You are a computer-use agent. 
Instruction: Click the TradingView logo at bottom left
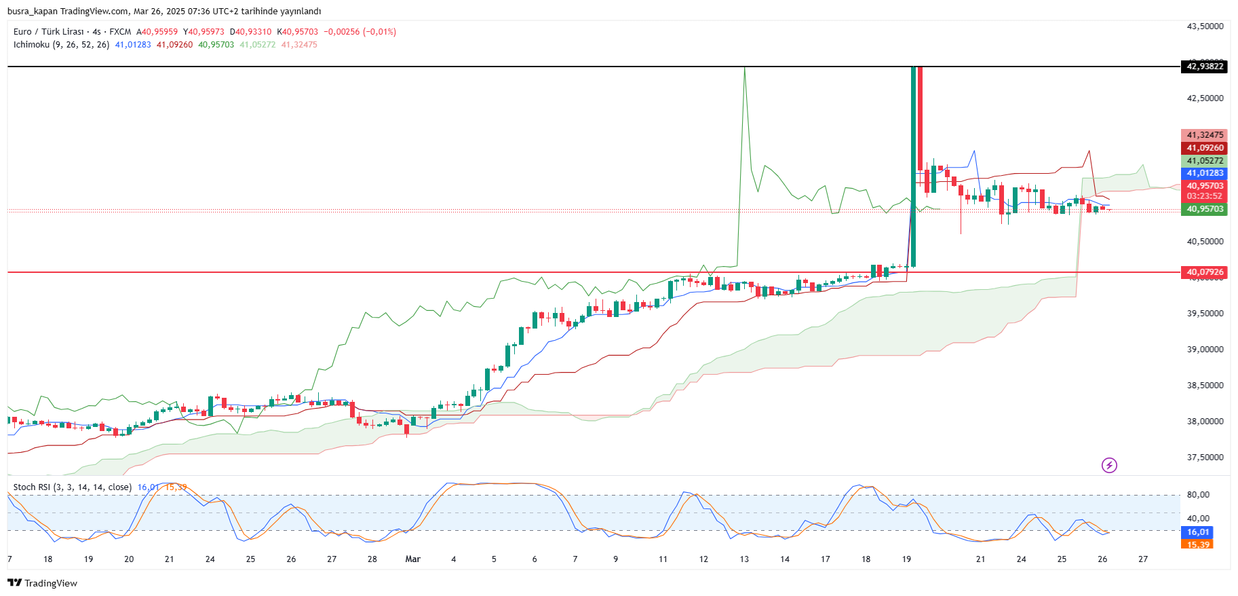[43, 583]
